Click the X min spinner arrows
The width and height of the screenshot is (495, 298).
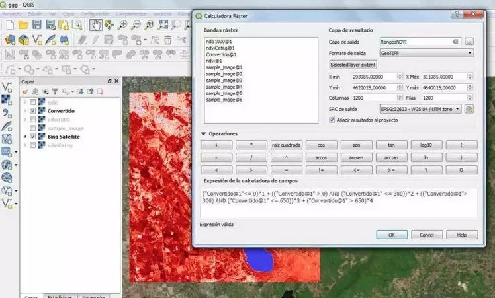[x=400, y=77]
